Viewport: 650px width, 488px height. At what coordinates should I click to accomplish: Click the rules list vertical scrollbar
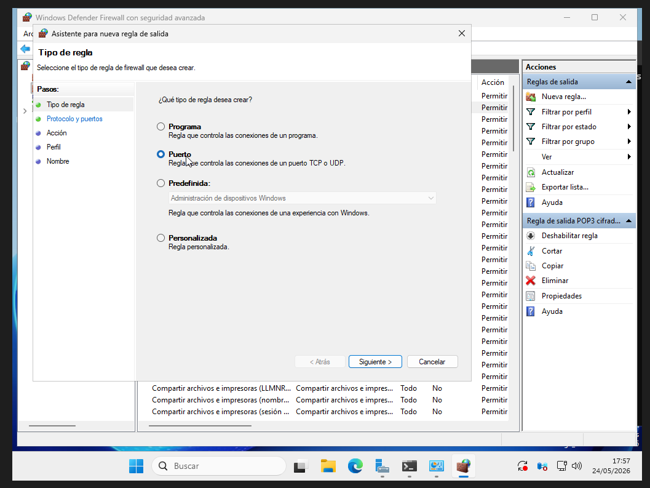click(x=513, y=118)
